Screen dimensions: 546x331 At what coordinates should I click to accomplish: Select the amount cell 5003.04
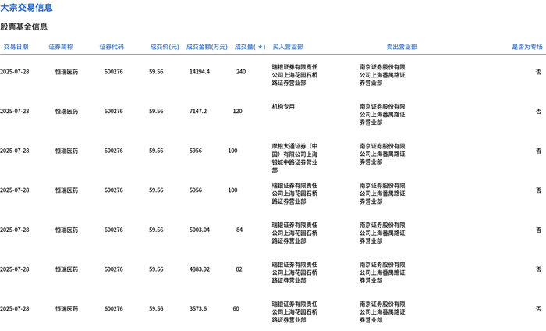[200, 230]
